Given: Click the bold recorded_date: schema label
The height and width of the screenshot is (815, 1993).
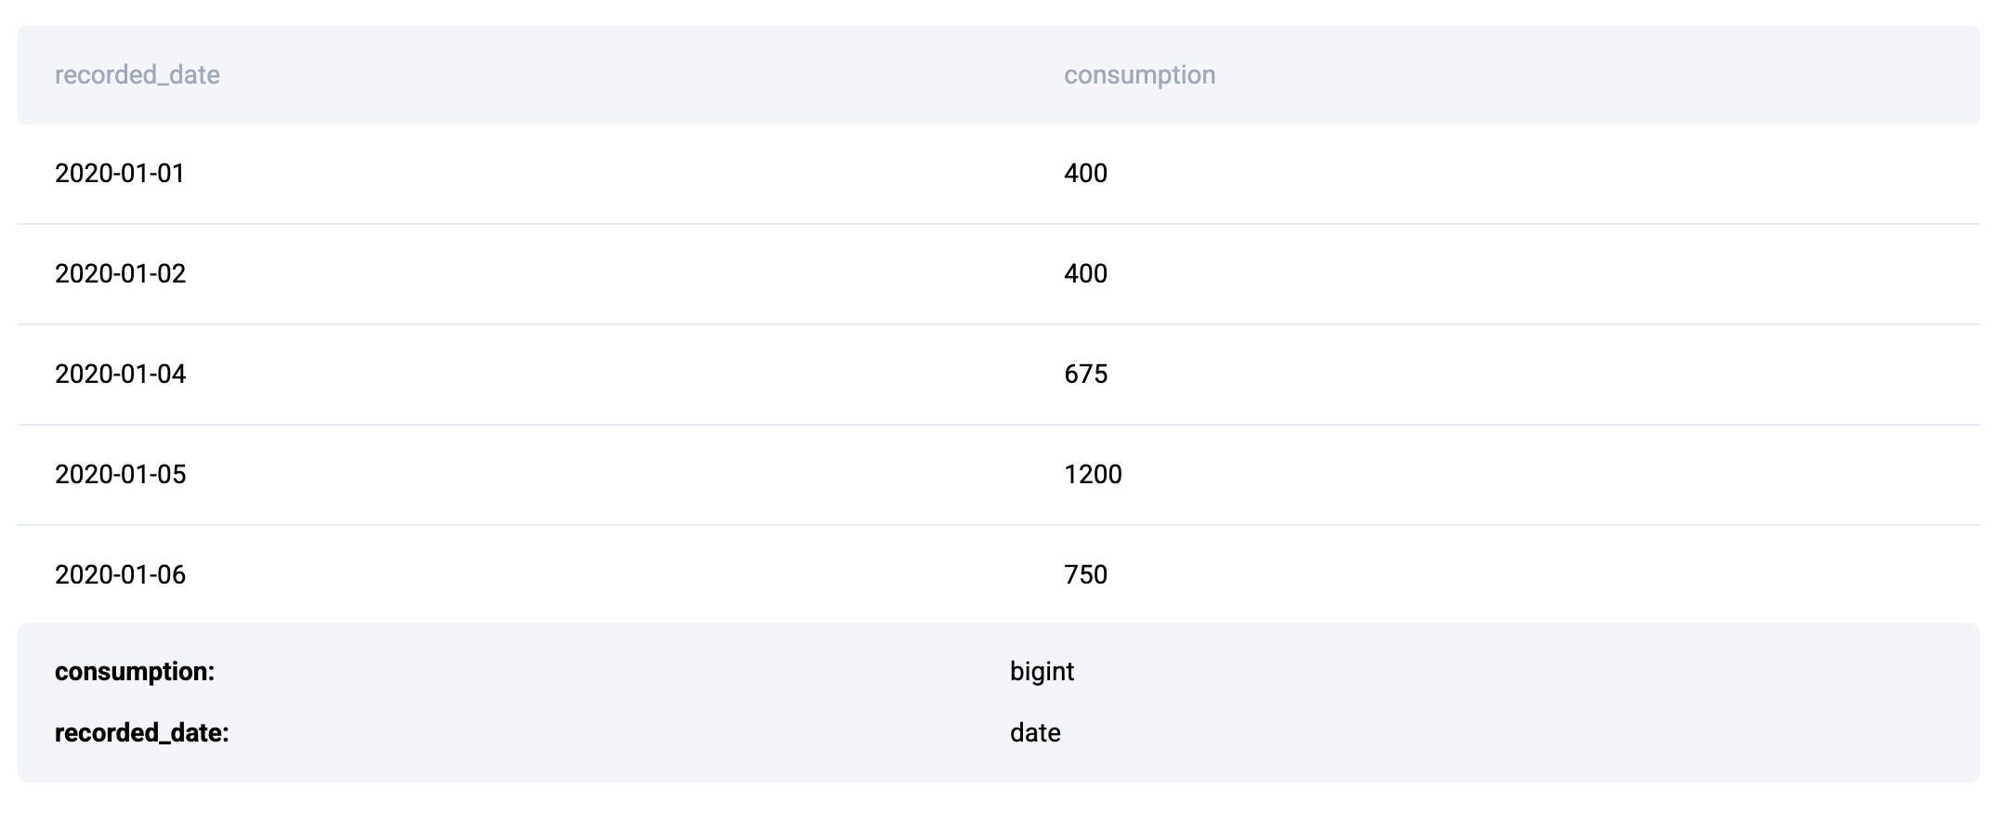Looking at the screenshot, I should coord(141,733).
